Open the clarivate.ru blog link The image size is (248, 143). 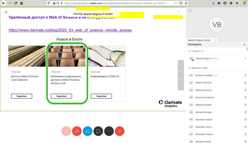[x=70, y=30]
